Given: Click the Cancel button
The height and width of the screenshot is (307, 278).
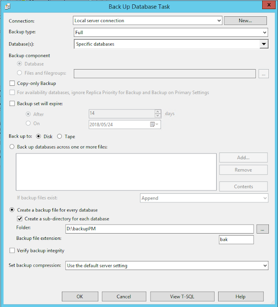Looking at the screenshot, I should click(x=124, y=296).
